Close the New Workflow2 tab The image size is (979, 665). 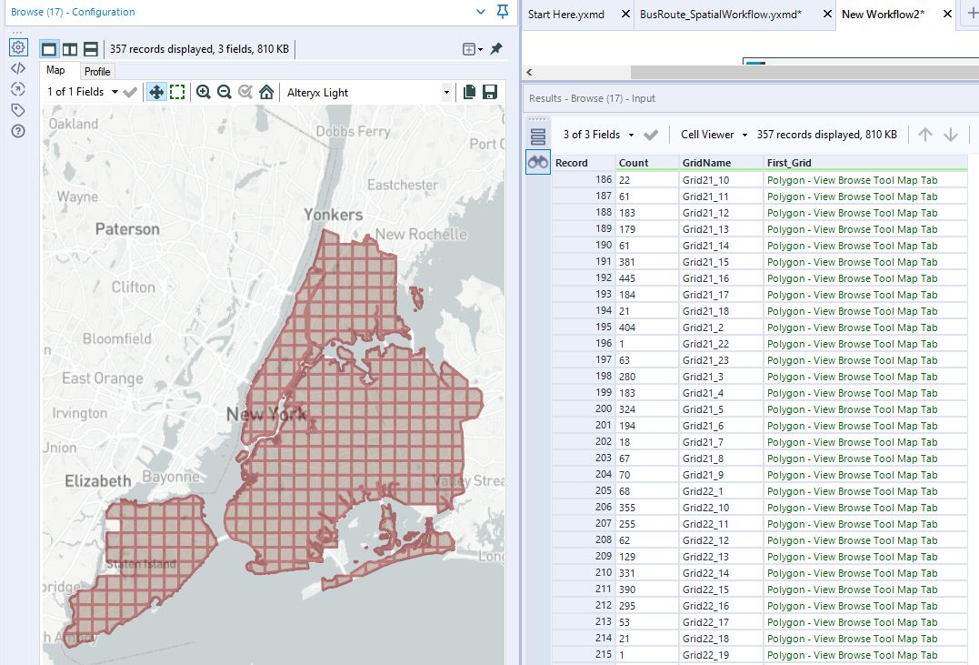(x=947, y=14)
